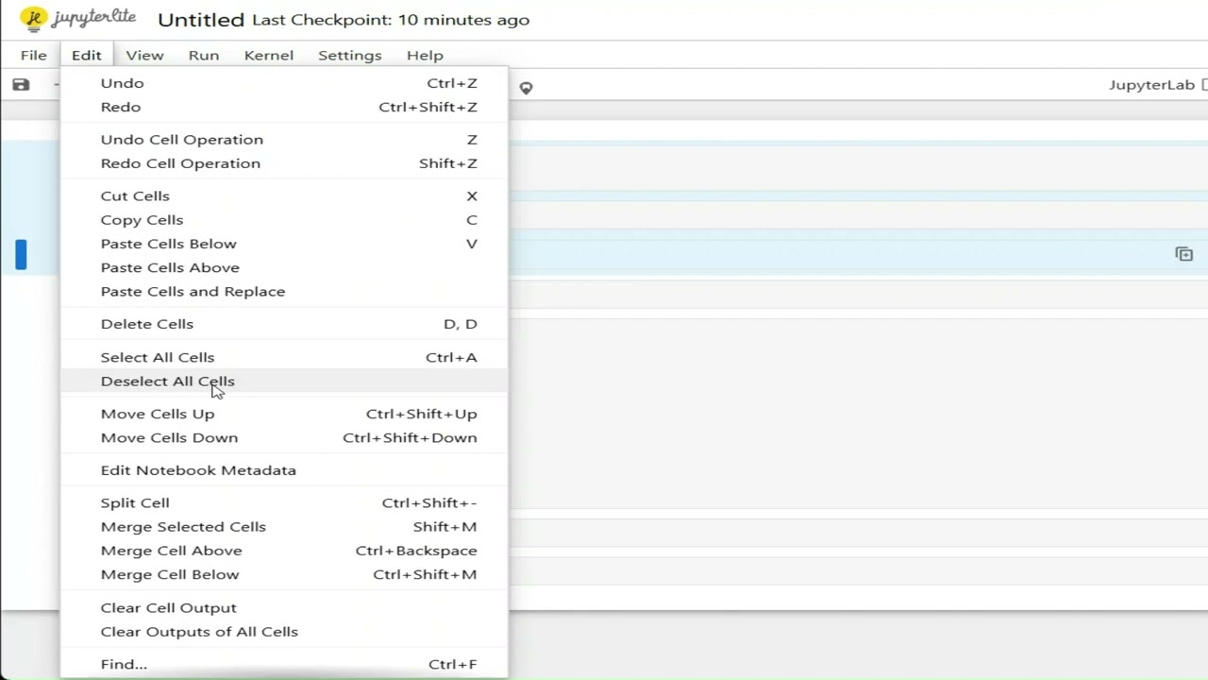Click the duplicate cell icon
Screen dimensions: 1208x680
(x=1183, y=254)
